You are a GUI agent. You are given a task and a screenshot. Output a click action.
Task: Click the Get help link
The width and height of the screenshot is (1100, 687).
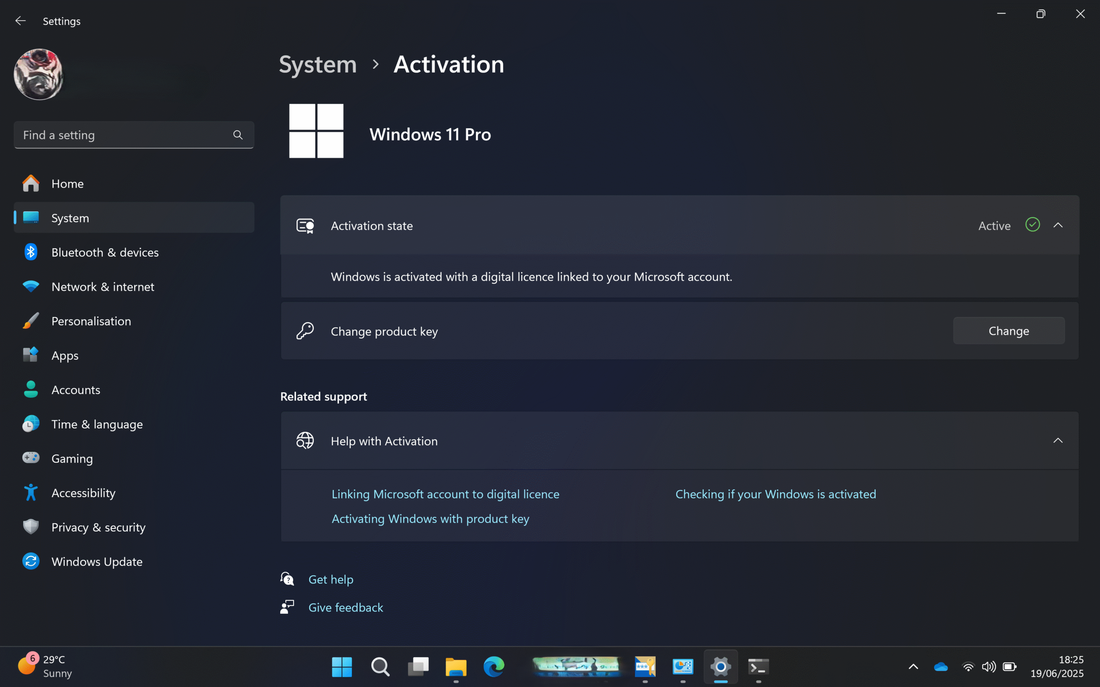tap(330, 579)
